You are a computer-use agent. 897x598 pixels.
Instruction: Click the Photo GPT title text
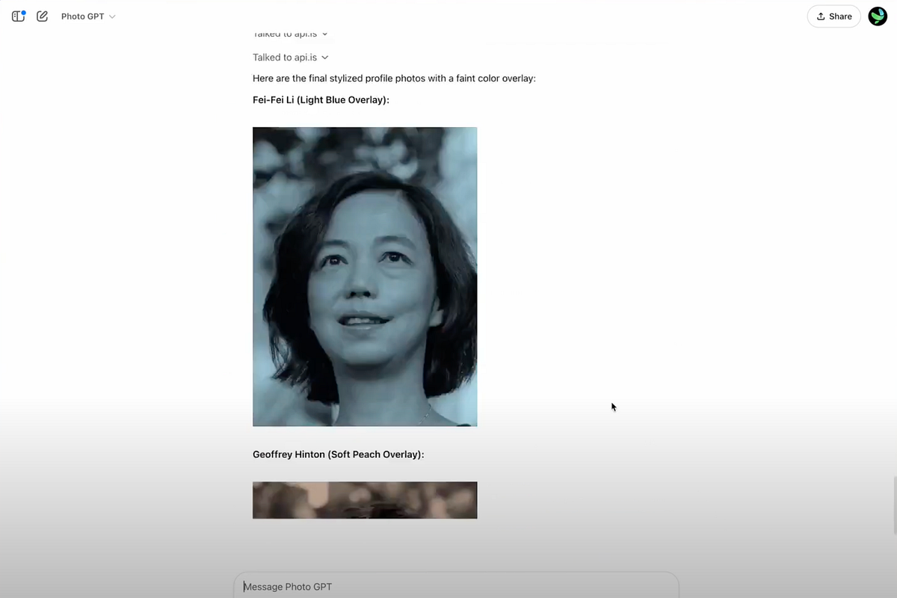[82, 16]
